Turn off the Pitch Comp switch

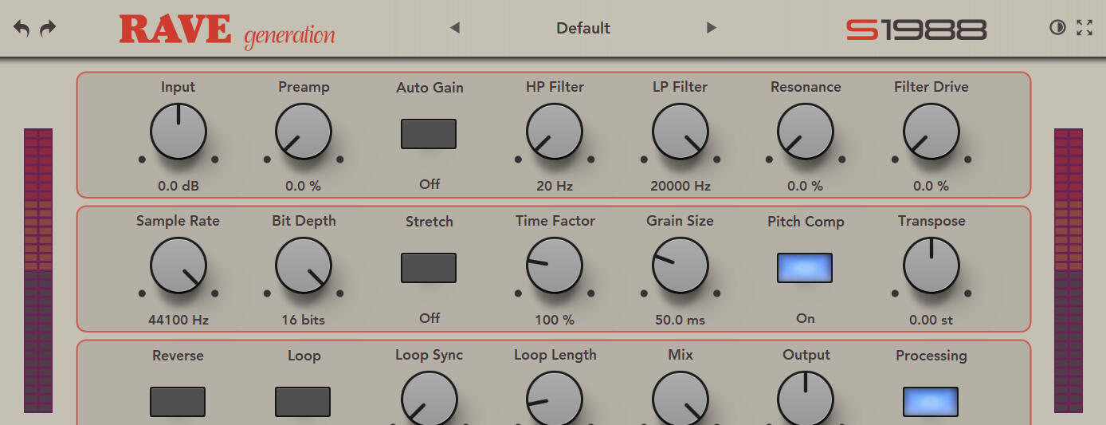pyautogui.click(x=805, y=268)
